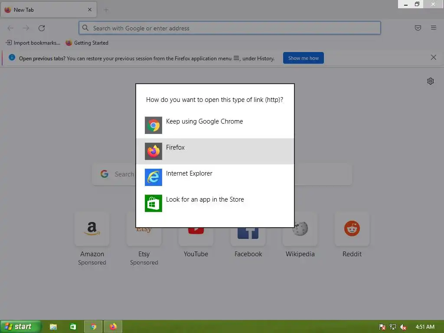Click the Google G logo in search box
Screen dimensions: 444x333
104,174
